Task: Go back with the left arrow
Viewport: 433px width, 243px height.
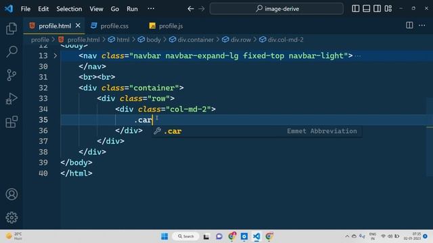Action: point(191,9)
